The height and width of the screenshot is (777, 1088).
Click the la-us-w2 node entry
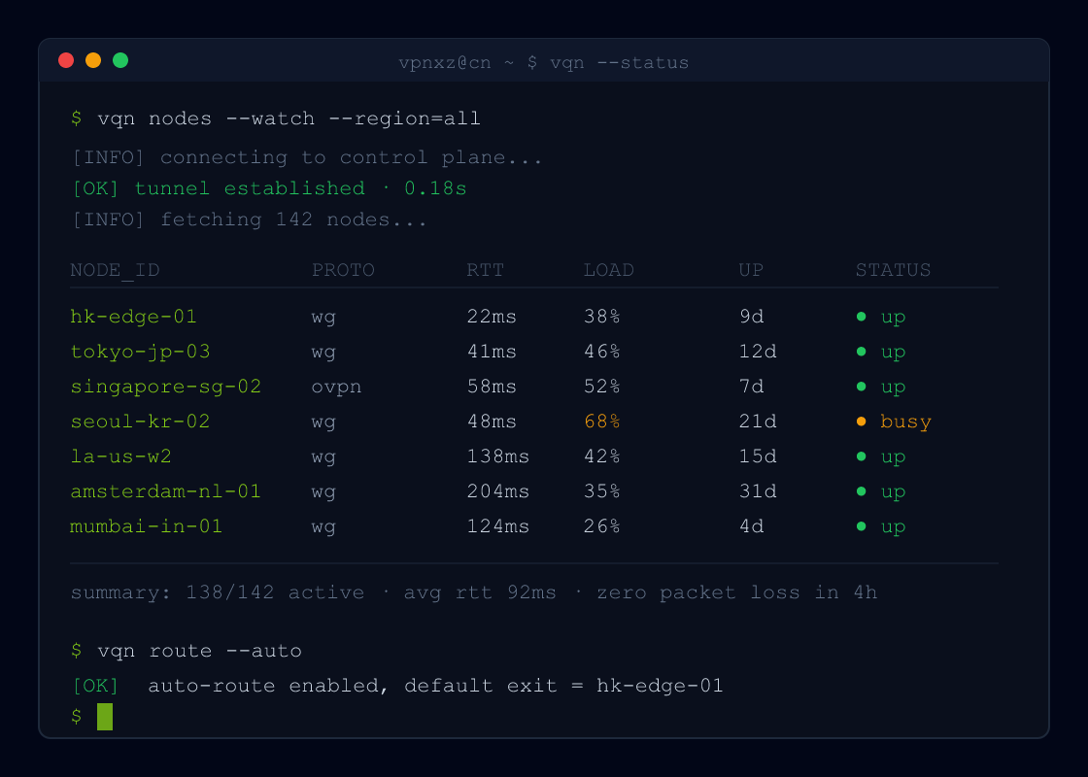pyautogui.click(x=120, y=456)
